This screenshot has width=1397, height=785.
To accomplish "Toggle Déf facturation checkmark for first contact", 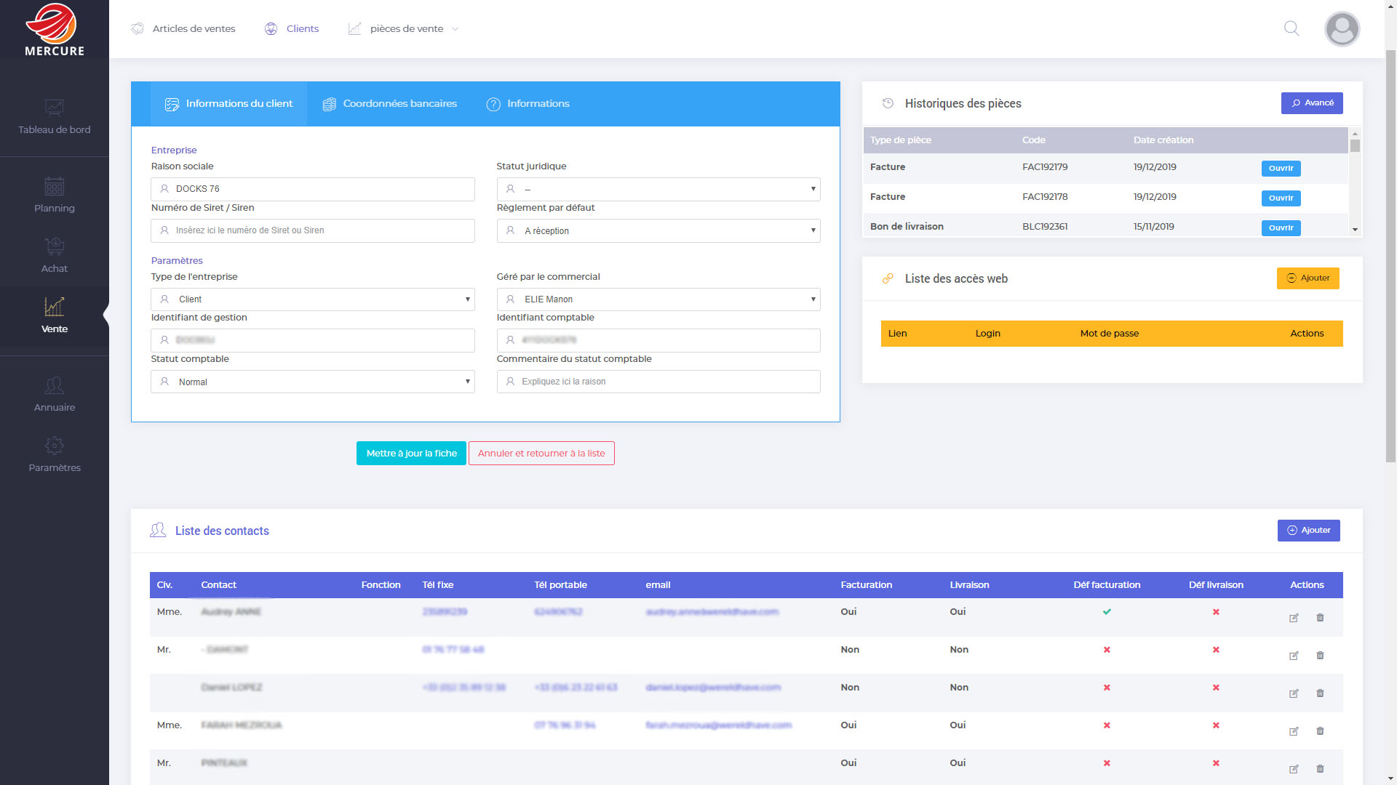I will (x=1107, y=612).
